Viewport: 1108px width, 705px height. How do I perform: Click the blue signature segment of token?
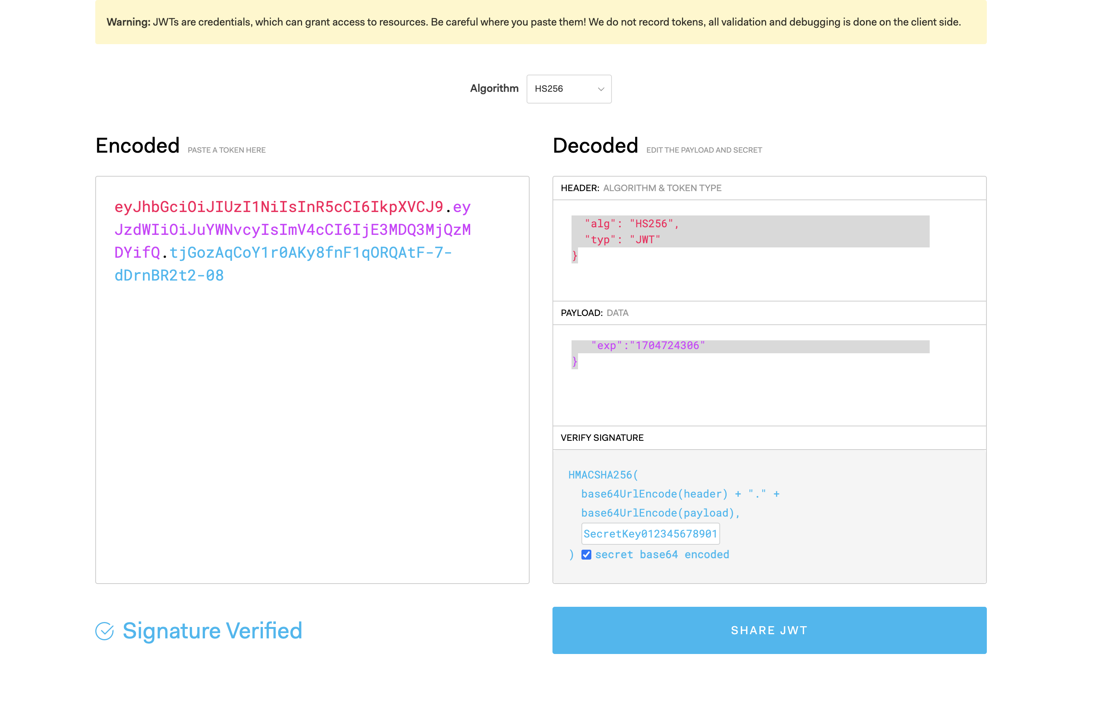tap(311, 252)
